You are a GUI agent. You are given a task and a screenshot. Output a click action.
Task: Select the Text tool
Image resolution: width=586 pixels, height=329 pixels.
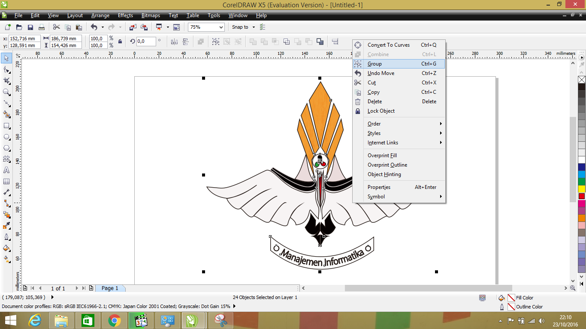[7, 170]
